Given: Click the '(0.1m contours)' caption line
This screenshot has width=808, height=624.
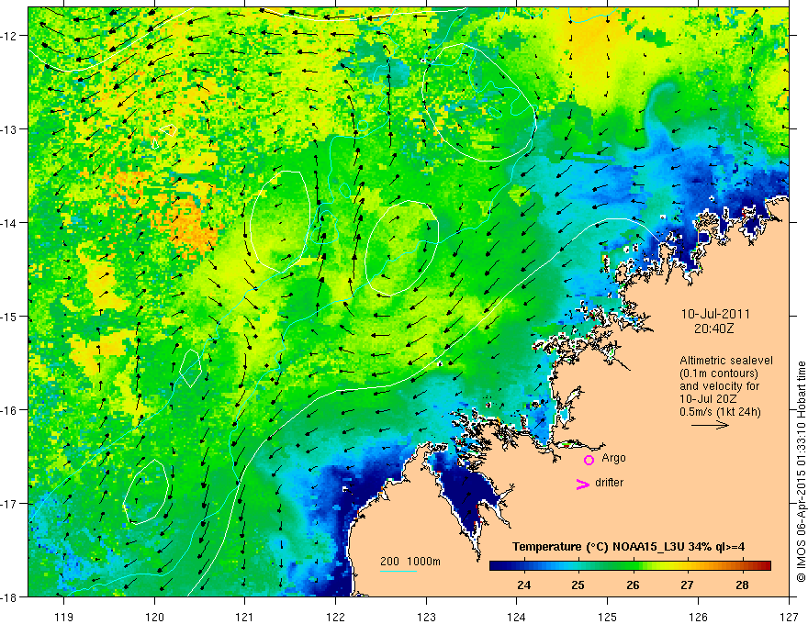Looking at the screenshot, I should (719, 373).
